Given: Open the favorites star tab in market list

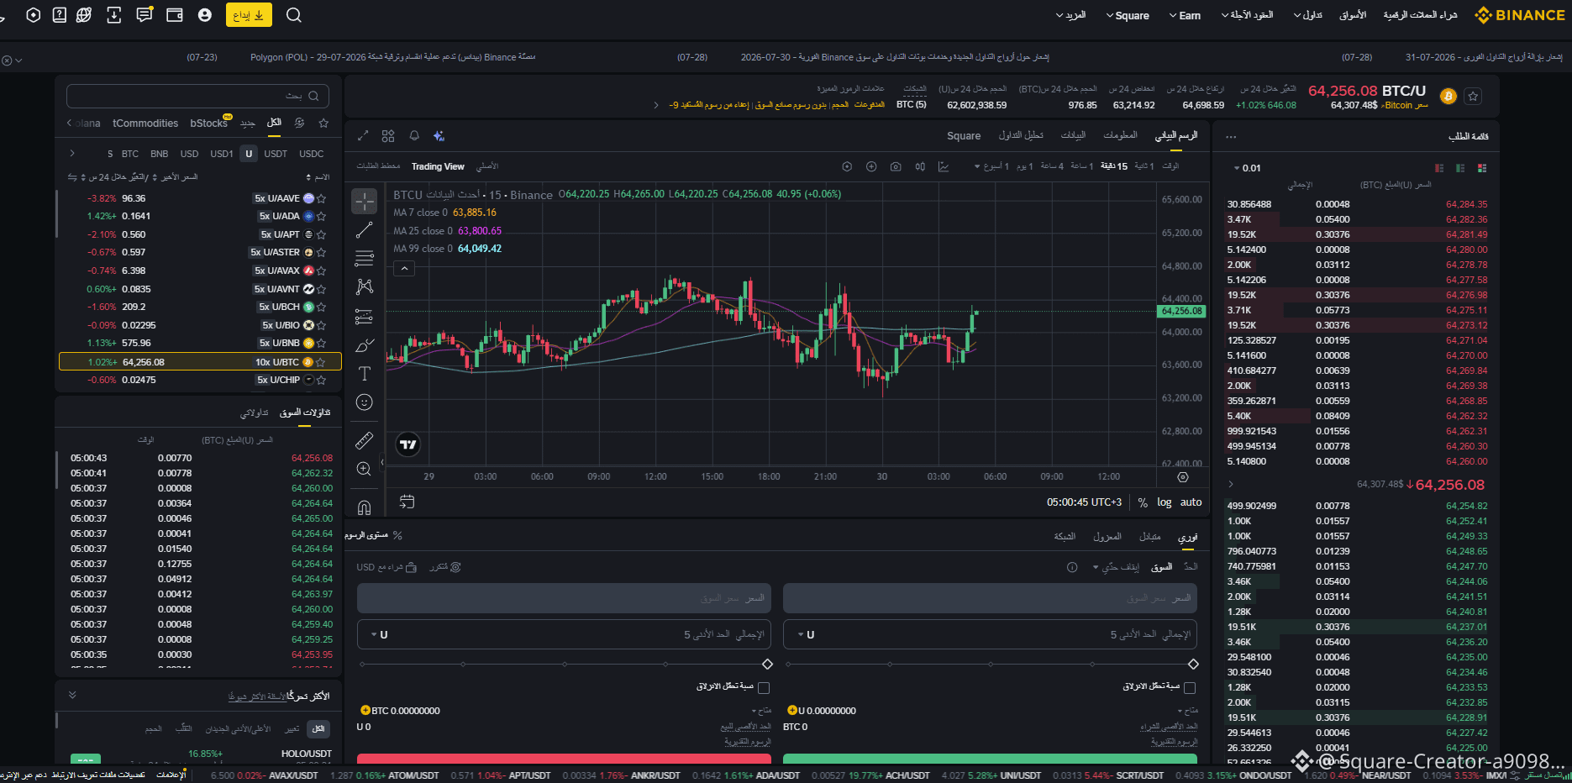Looking at the screenshot, I should (x=323, y=123).
